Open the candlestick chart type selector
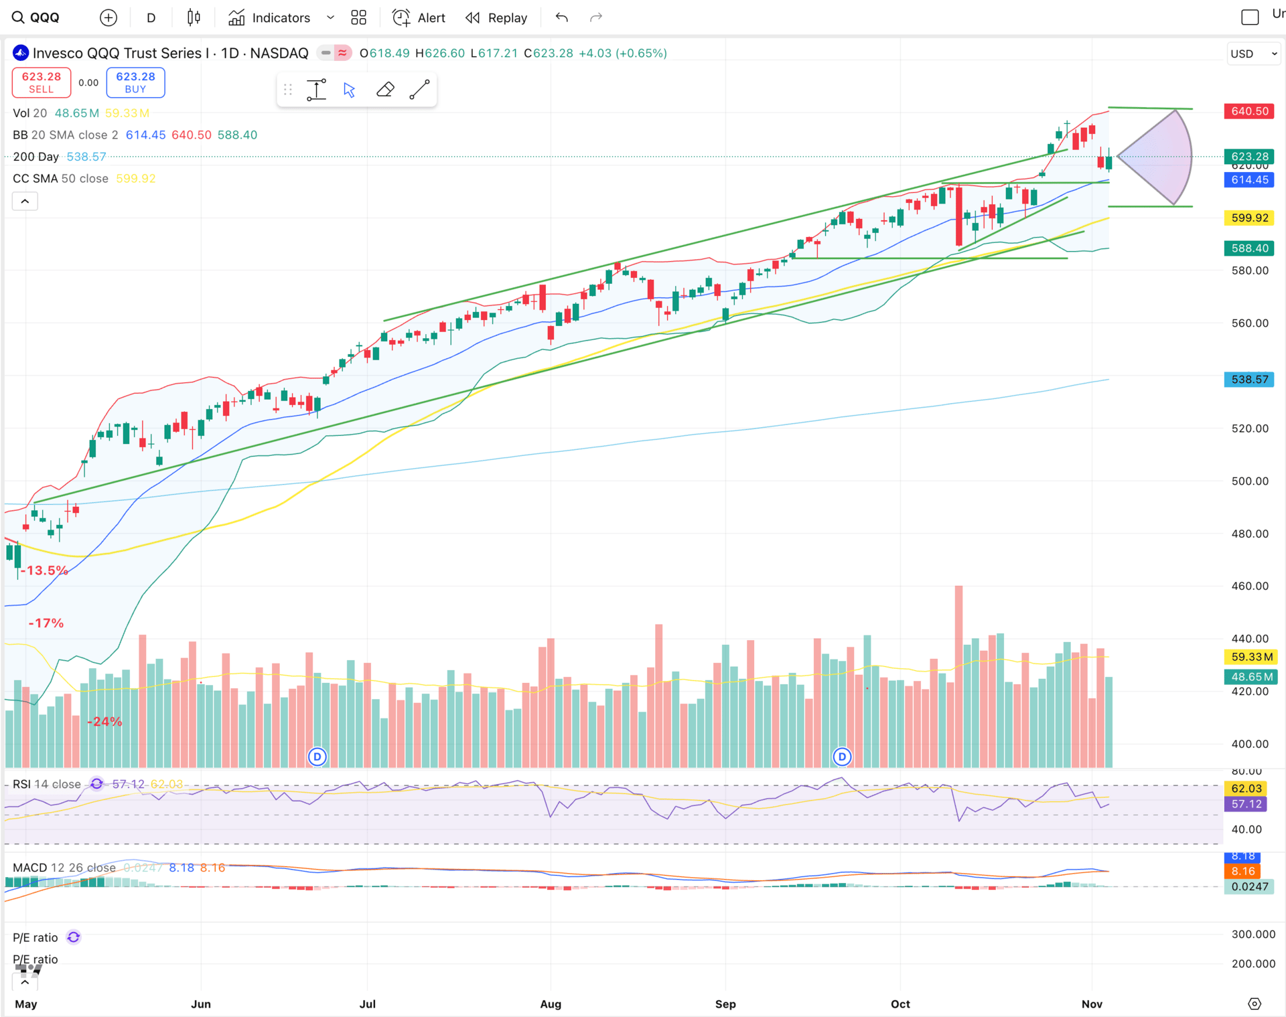 [x=194, y=18]
